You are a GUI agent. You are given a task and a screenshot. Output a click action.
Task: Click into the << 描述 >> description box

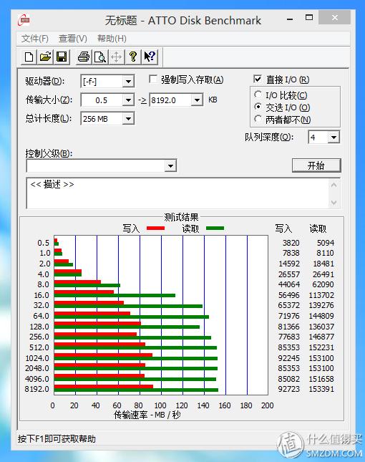coord(177,193)
